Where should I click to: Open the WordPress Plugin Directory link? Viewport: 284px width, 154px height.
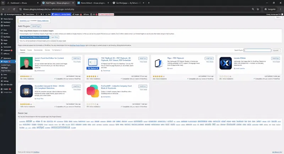pos(77,45)
